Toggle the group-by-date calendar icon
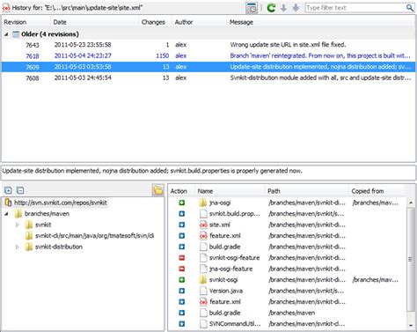Image resolution: width=417 pixels, height=332 pixels. (x=252, y=8)
